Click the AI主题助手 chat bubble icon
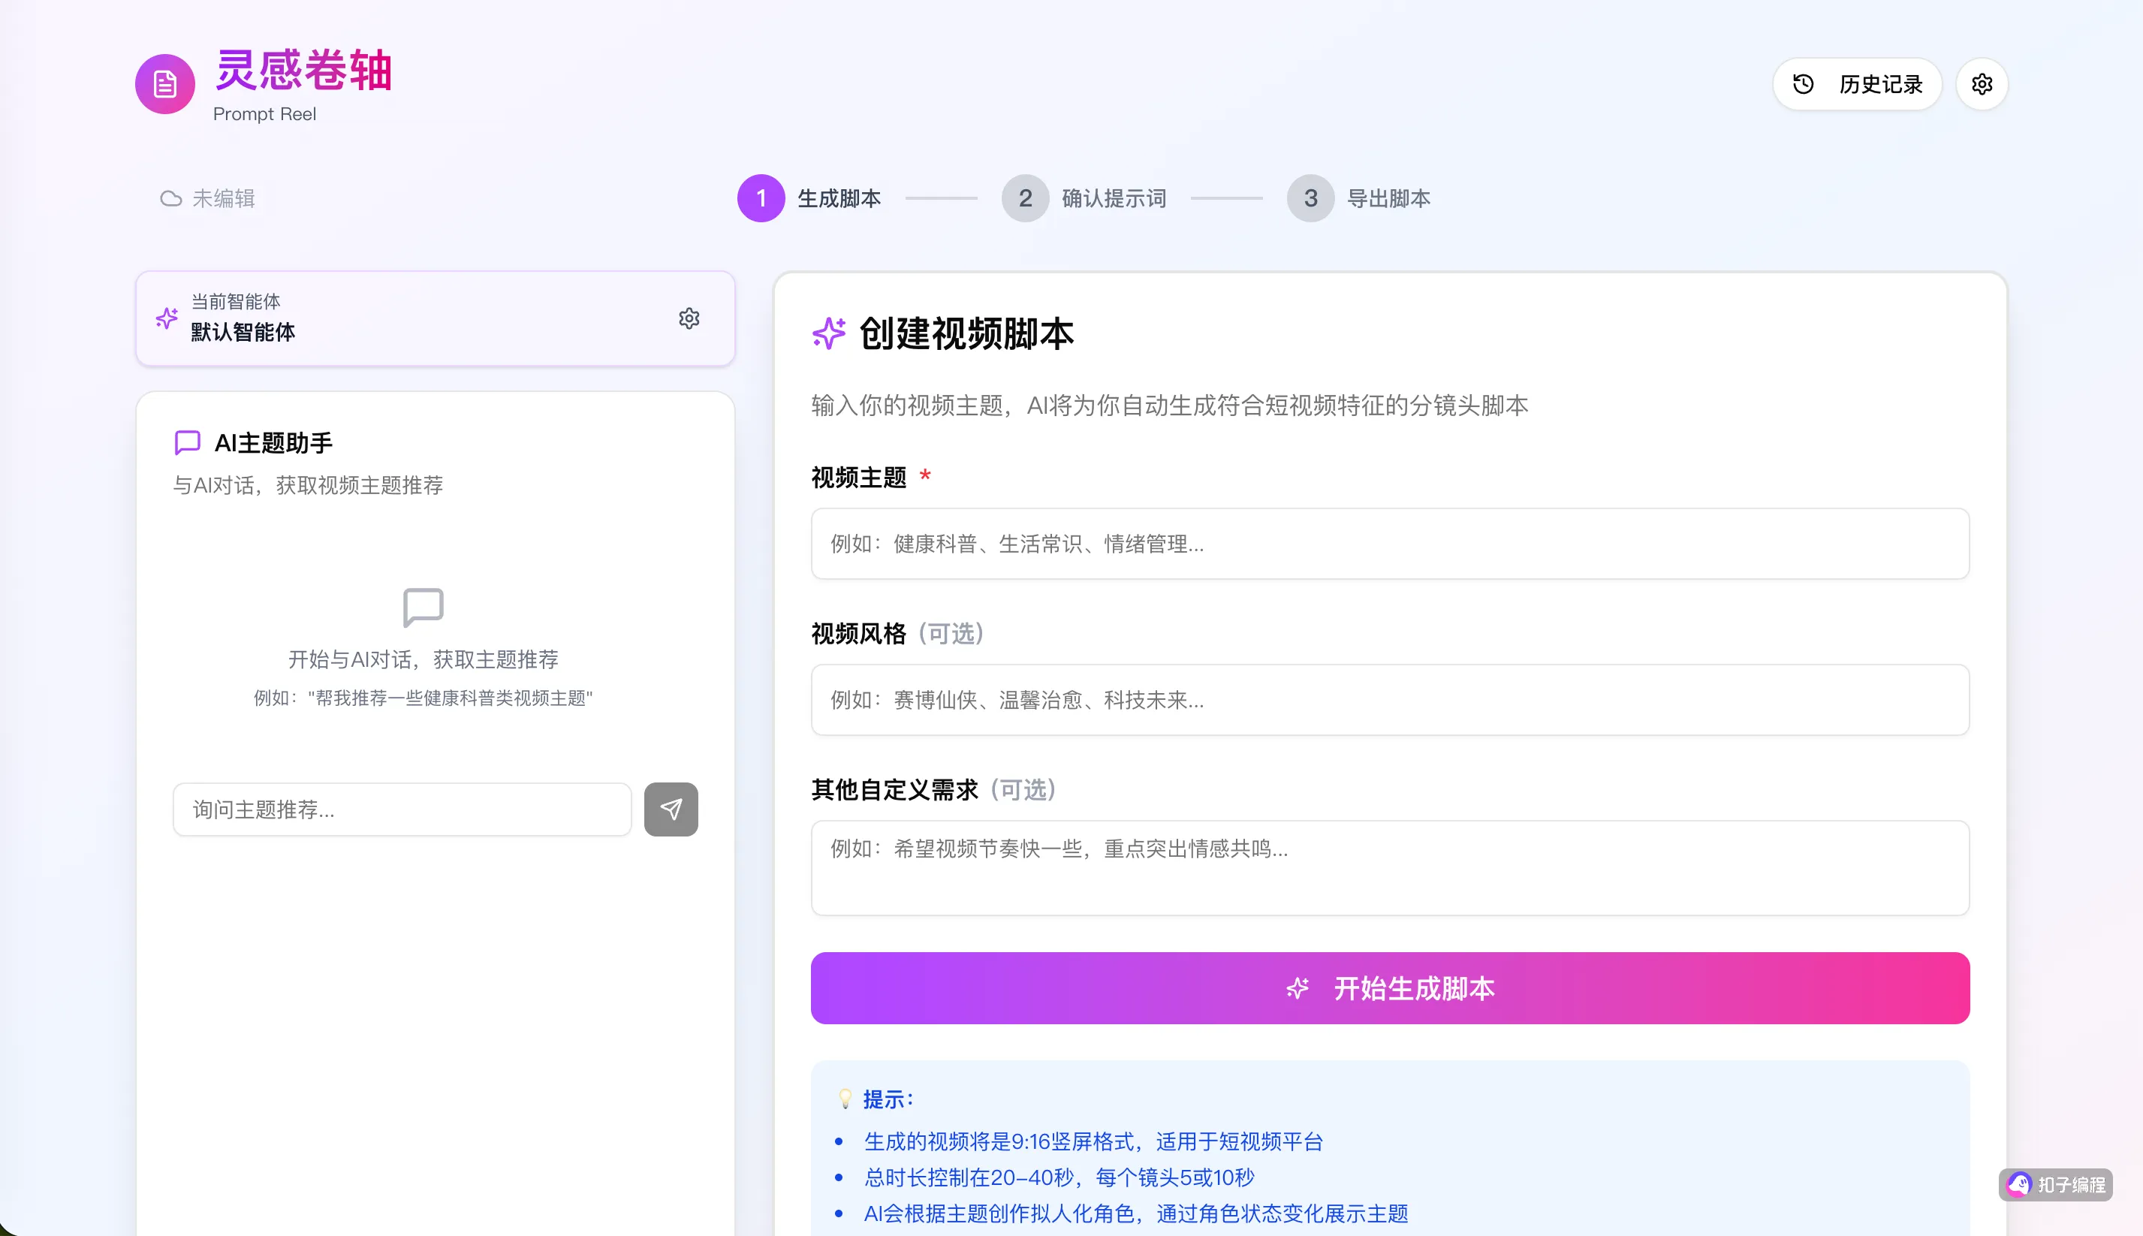Image resolution: width=2143 pixels, height=1236 pixels. [187, 442]
